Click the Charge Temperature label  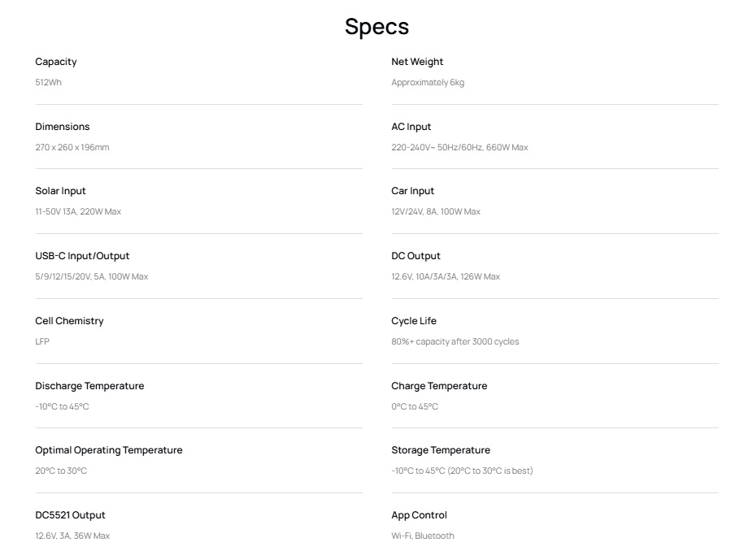coord(439,386)
